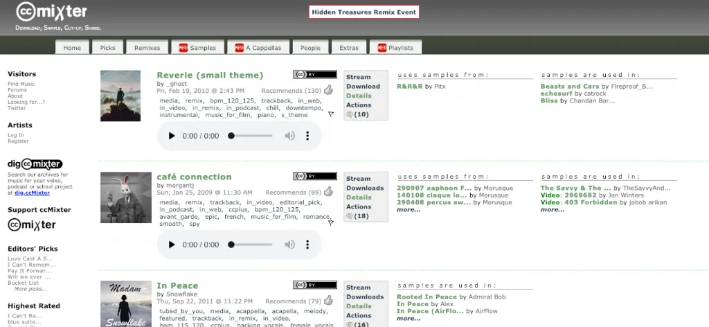This screenshot has height=327, width=709.
Task: Expand more remixes where café connection is used
Action: coord(552,209)
